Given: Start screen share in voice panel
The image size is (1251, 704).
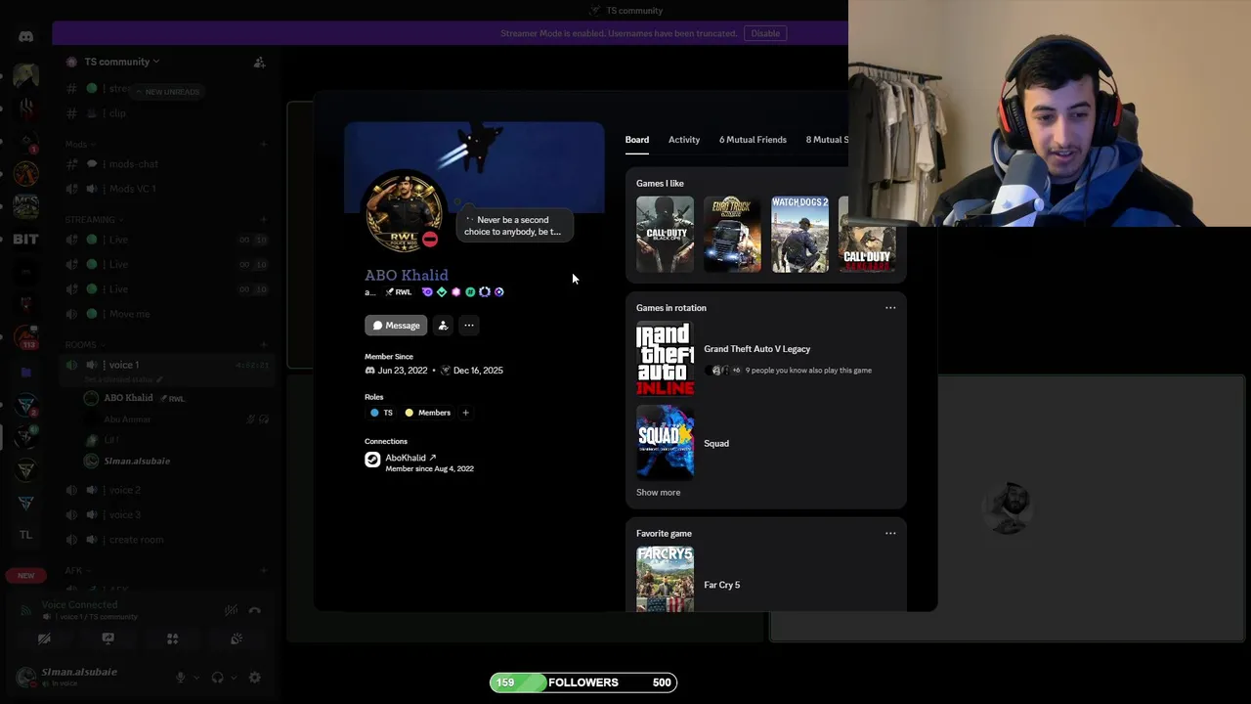Looking at the screenshot, I should coord(108,638).
